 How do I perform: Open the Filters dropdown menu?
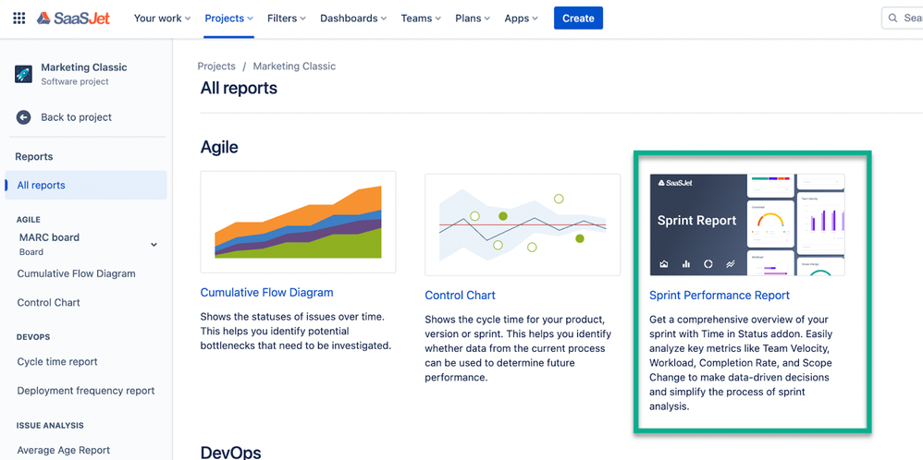click(x=288, y=18)
